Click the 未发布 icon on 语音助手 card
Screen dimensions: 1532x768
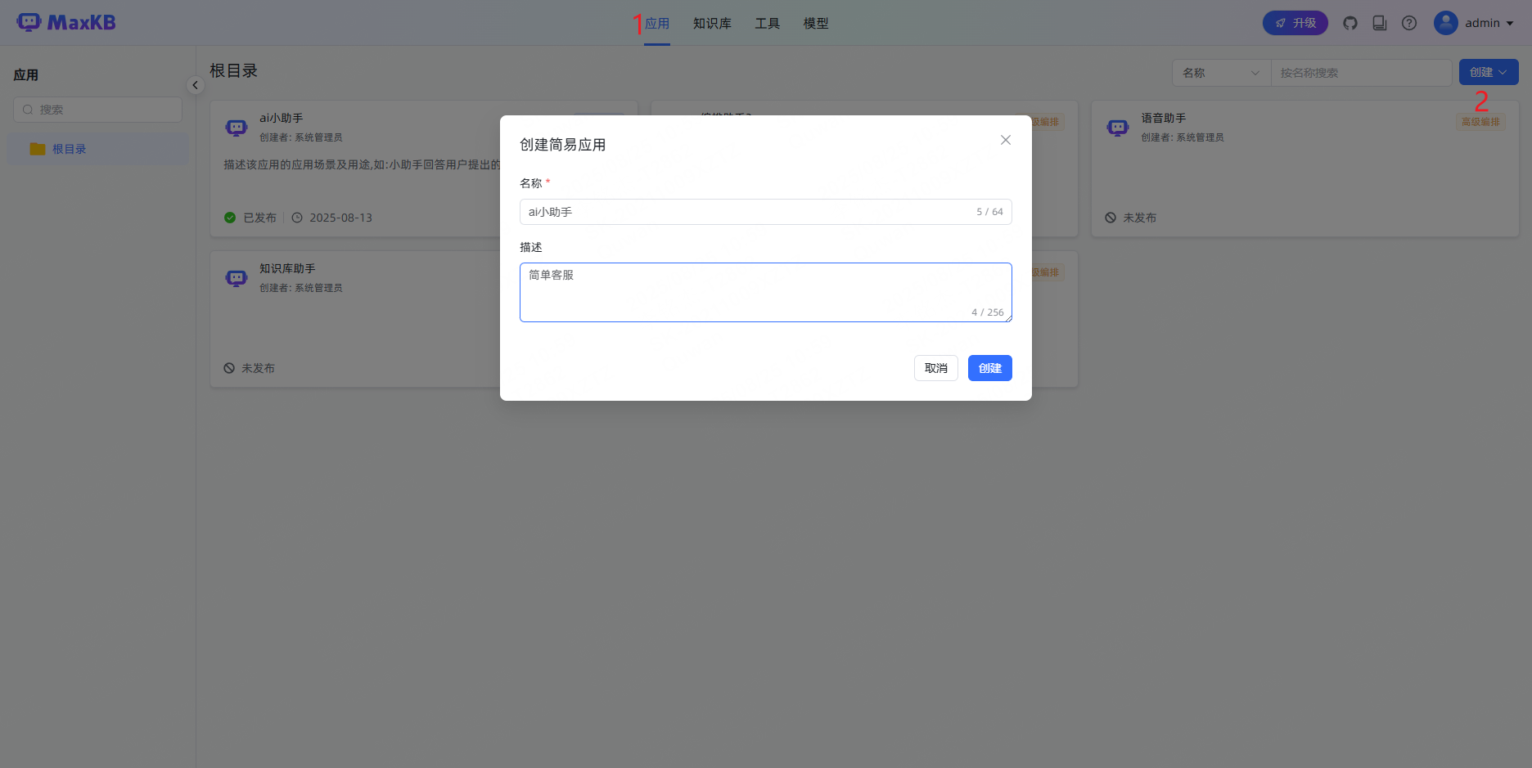click(x=1111, y=218)
